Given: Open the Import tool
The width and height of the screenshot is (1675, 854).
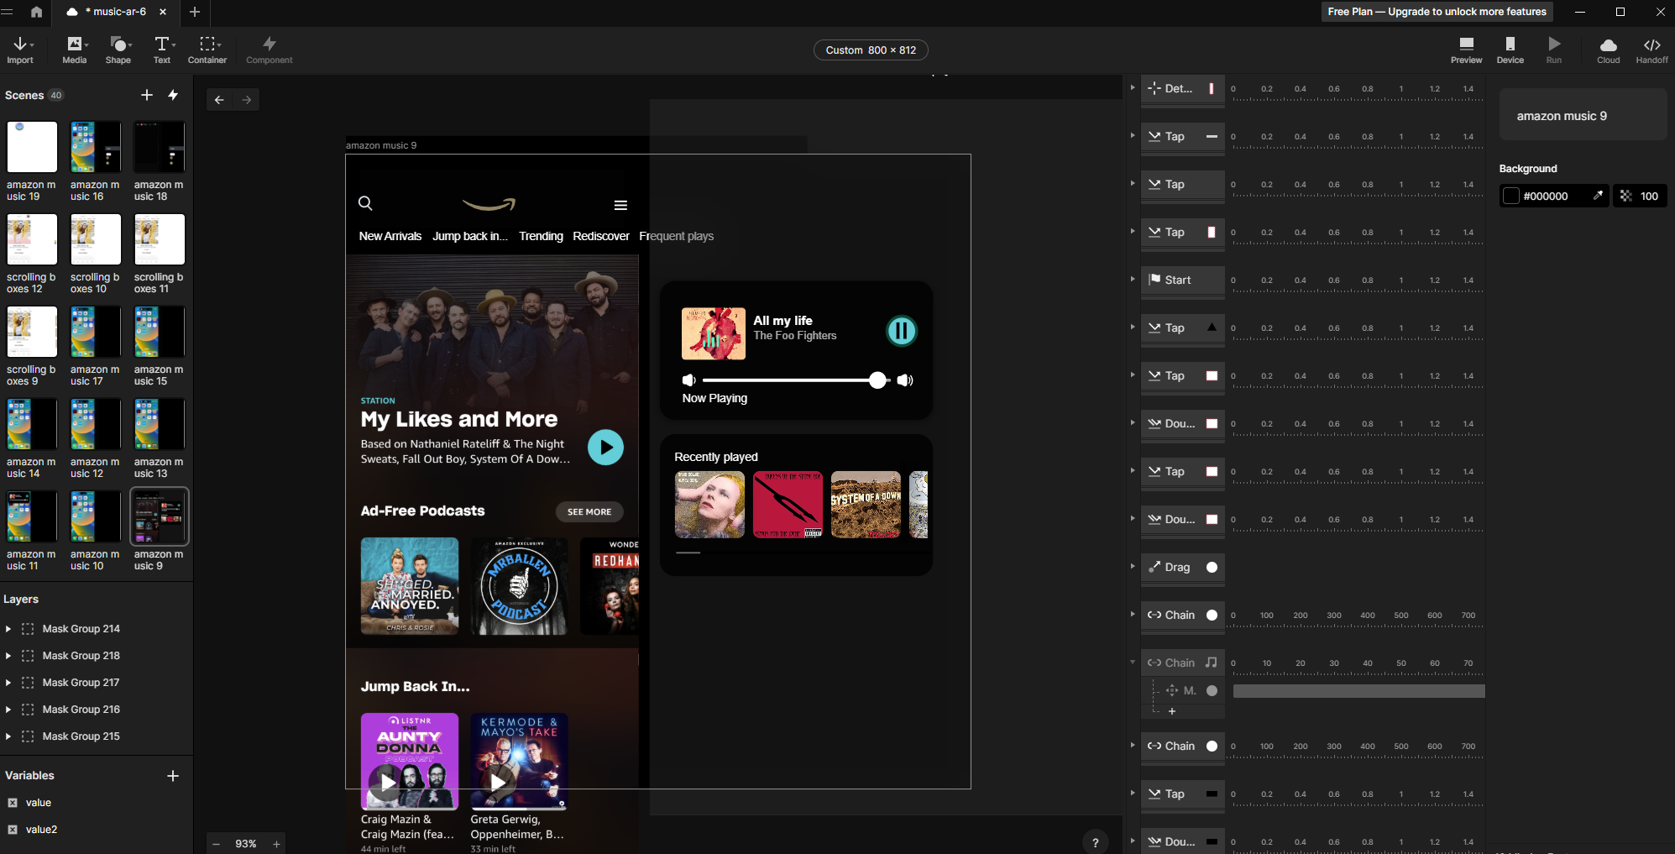Looking at the screenshot, I should [x=20, y=50].
